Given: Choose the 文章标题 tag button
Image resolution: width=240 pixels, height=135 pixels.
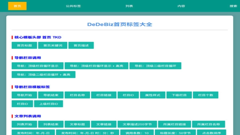Looking at the screenshot, I should (x=77, y=124).
